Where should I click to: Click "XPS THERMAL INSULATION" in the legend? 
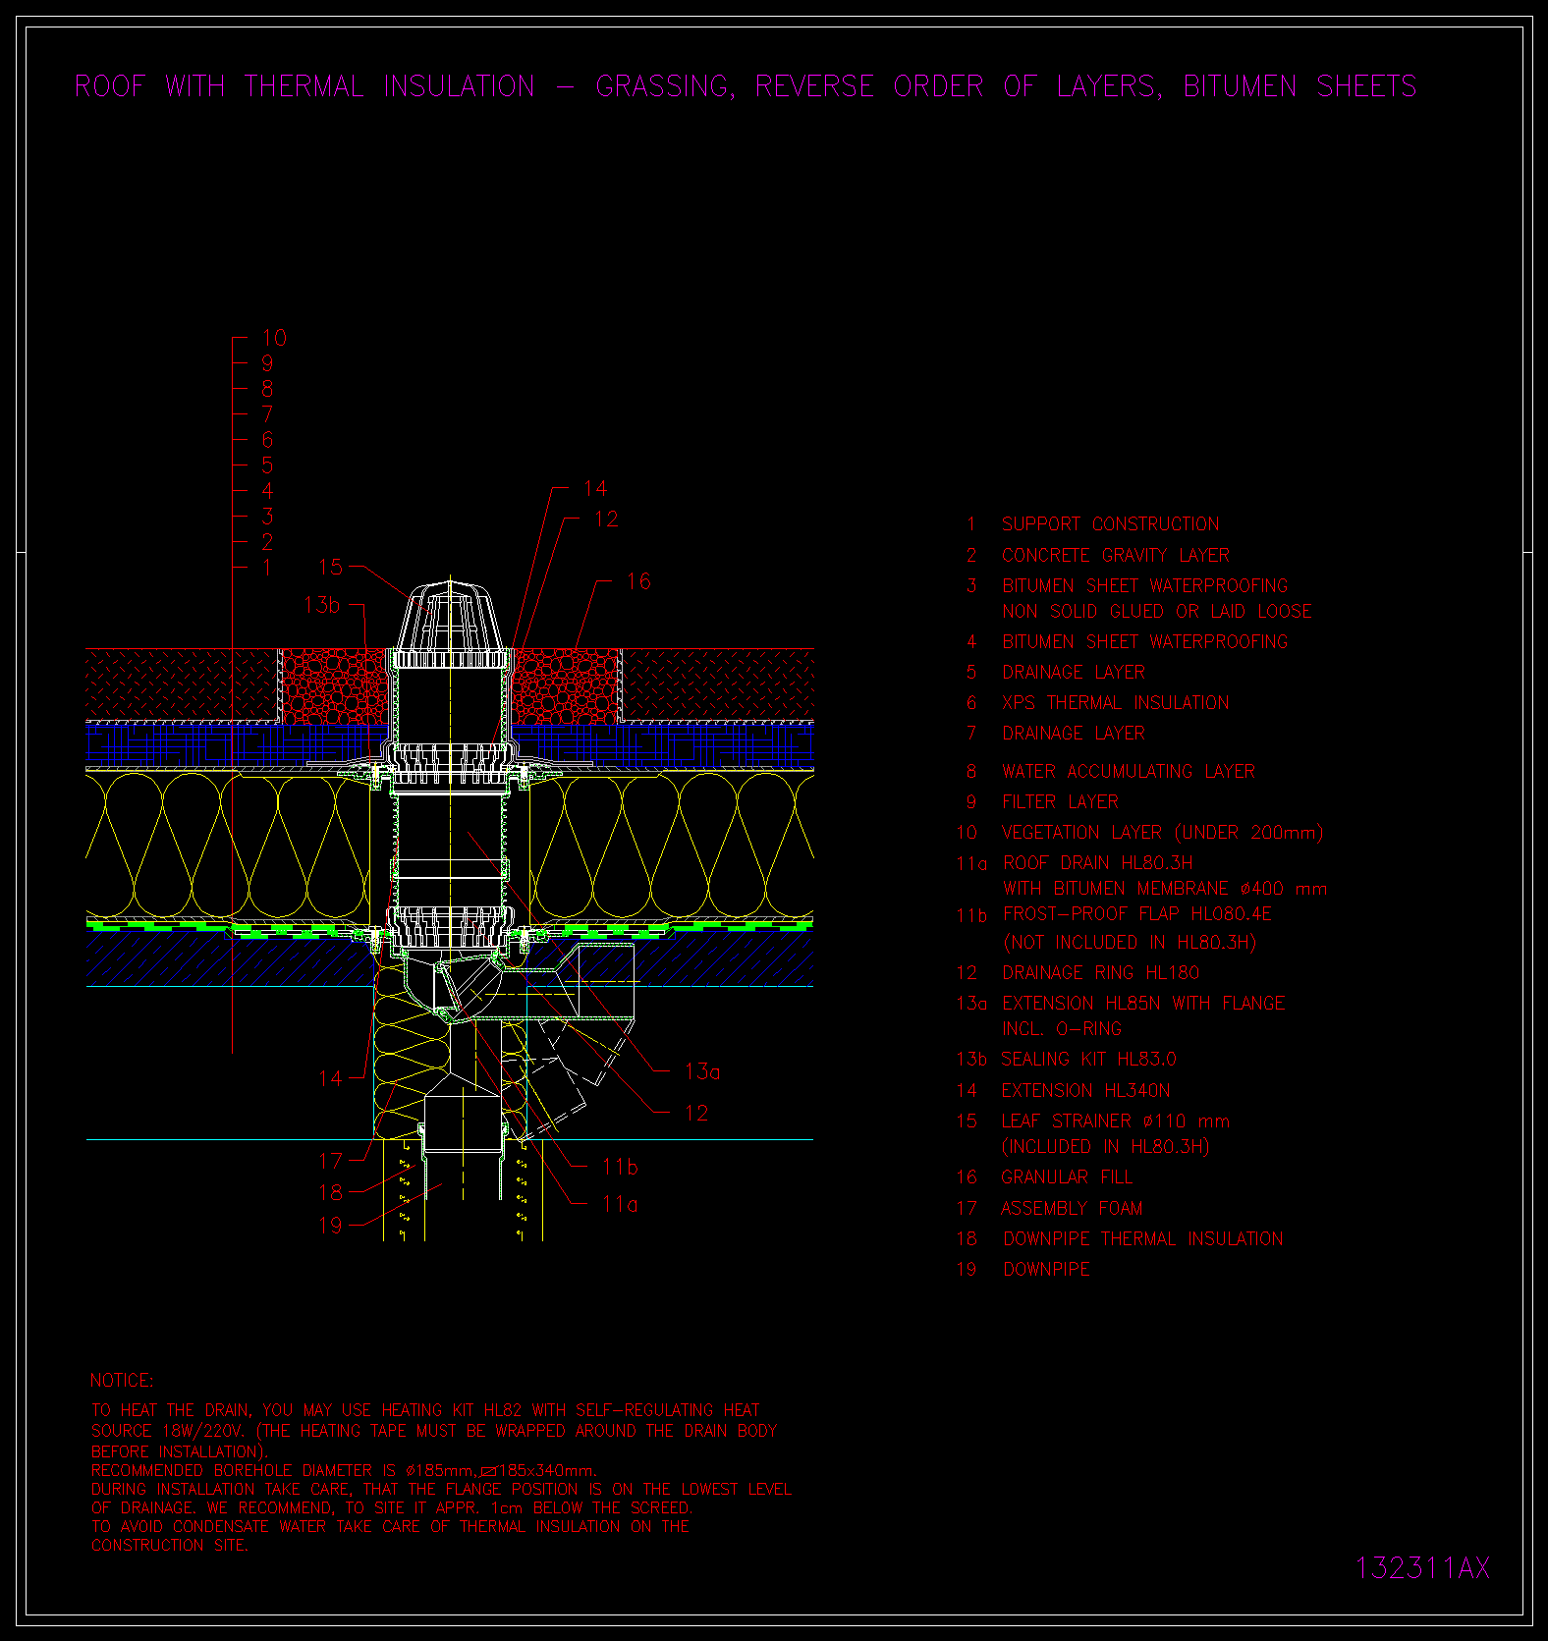pos(1115,702)
